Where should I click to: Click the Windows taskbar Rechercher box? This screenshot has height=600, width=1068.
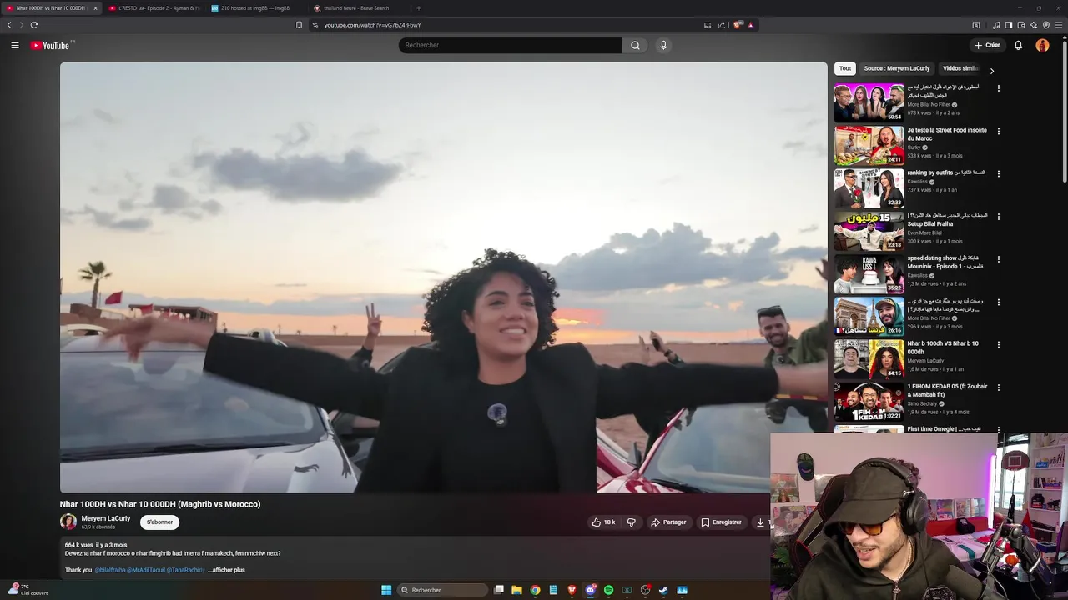[x=443, y=590]
